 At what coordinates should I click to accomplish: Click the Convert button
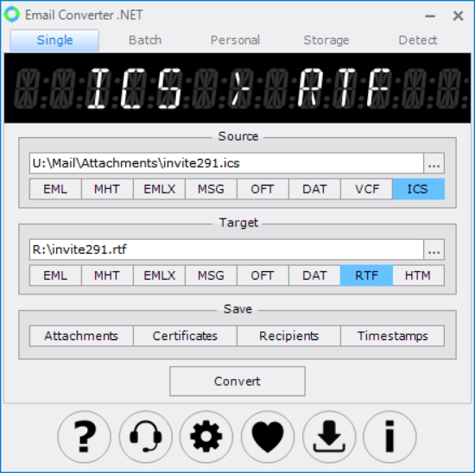point(237,382)
